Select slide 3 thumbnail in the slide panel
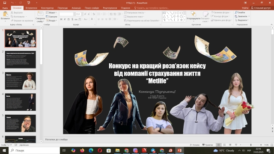 [x=21, y=81]
